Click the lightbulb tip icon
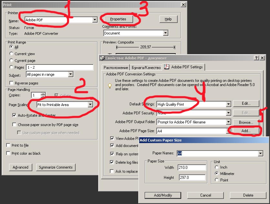The width and height of the screenshot is (270, 204). click(x=110, y=86)
